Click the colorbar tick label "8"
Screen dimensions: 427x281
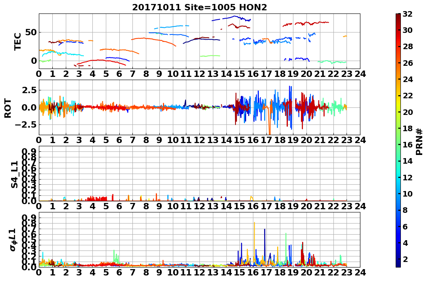point(405,210)
